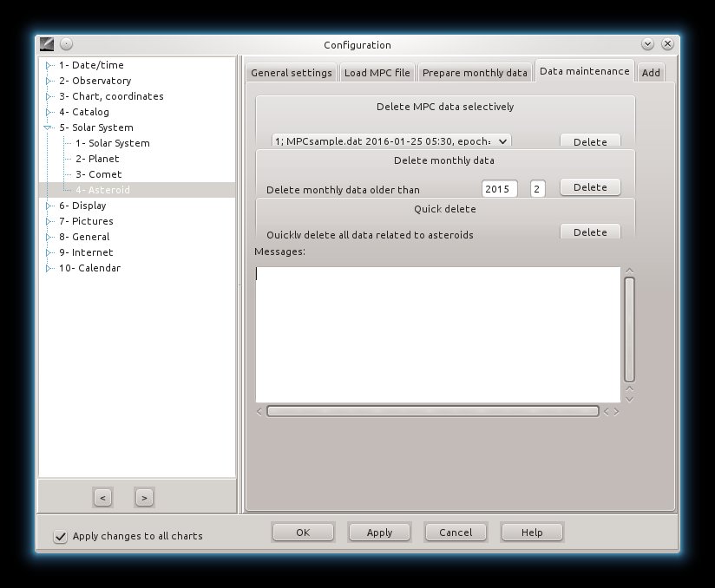Screen dimensions: 715x588
Task: Expand the 4- Catalog tree node
Action: point(49,112)
